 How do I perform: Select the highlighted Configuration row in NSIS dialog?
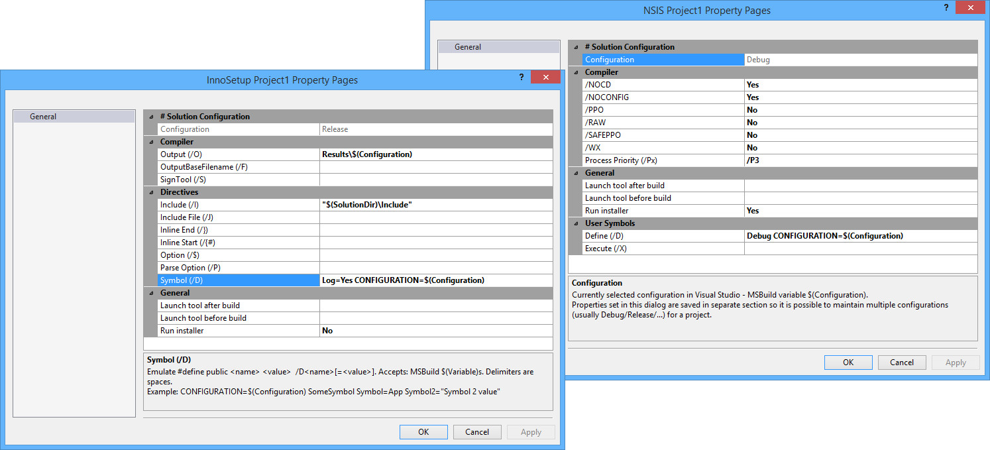coord(663,60)
